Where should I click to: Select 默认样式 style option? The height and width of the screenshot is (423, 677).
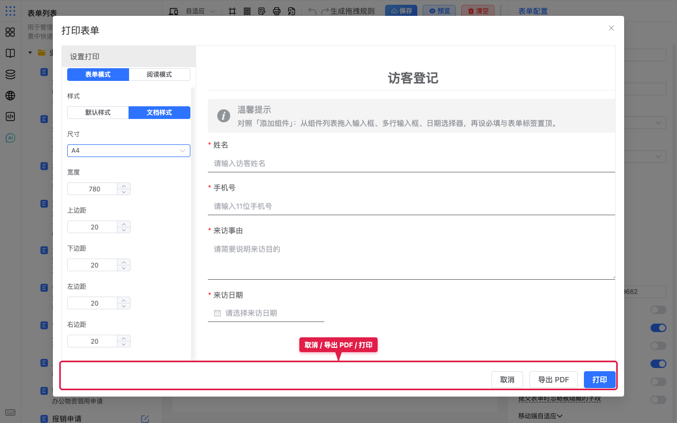(x=98, y=113)
